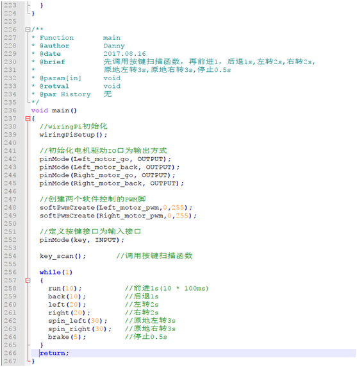Click on 'back(10);' statement
Image resolution: width=357 pixels, height=367 pixels.
(x=67, y=297)
